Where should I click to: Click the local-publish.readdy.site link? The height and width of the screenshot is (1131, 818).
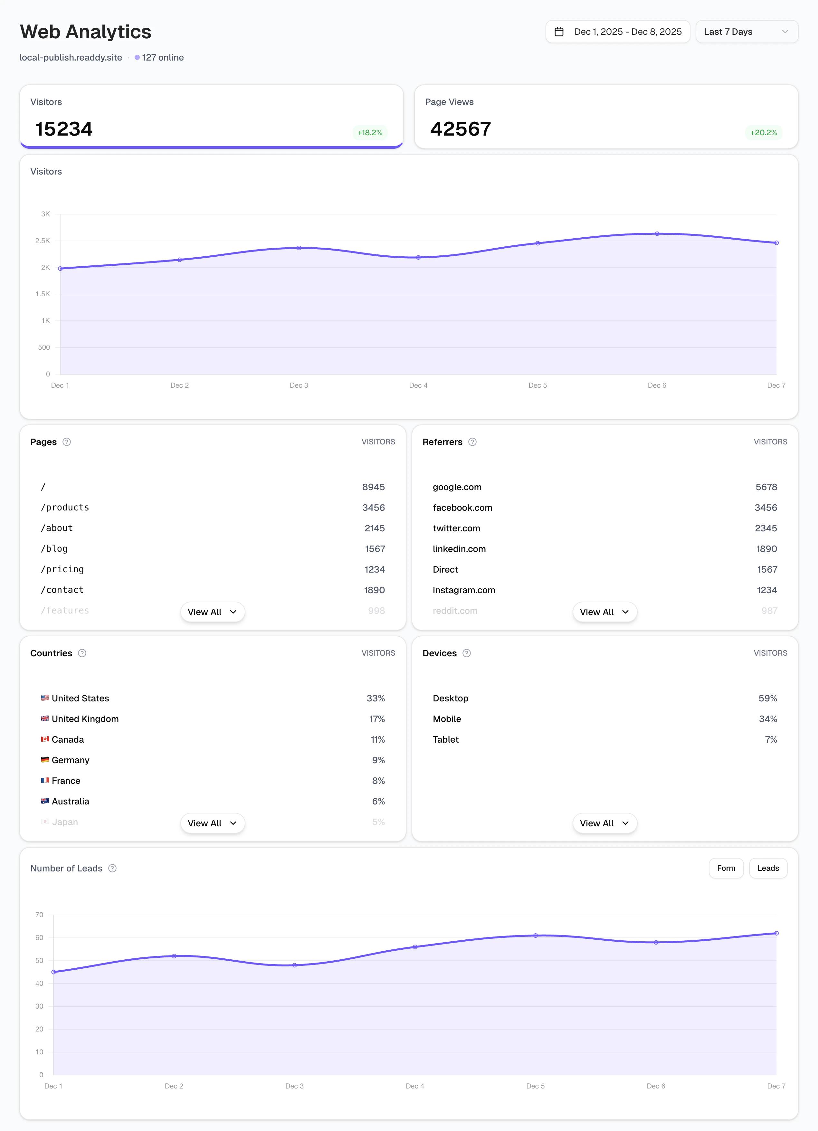[71, 57]
